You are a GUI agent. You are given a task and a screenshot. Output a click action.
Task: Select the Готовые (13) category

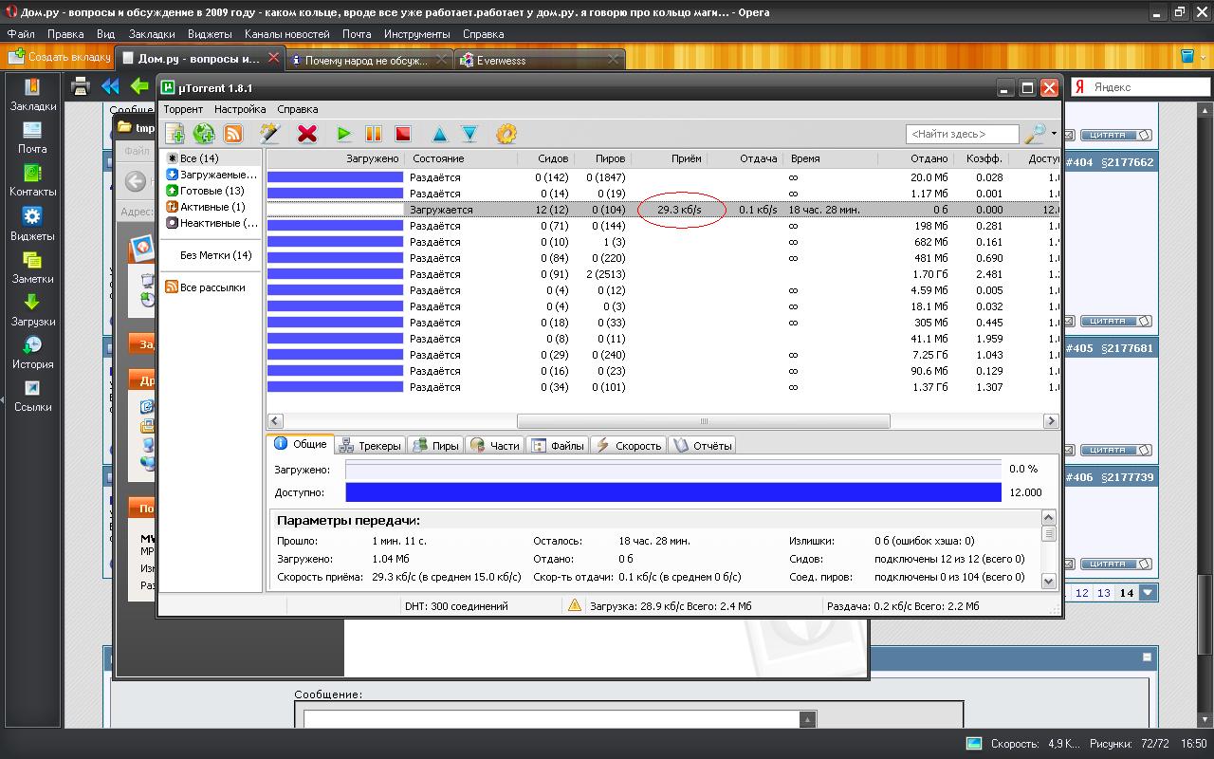[212, 191]
